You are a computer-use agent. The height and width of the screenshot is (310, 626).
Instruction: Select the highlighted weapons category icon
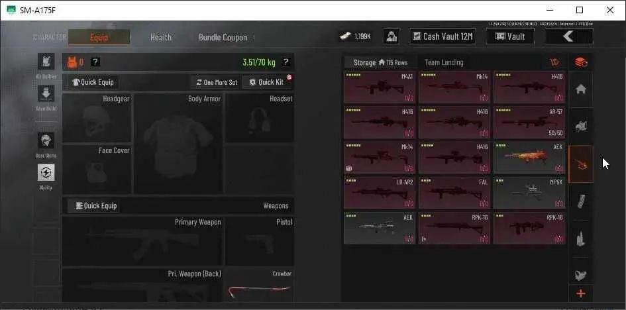[581, 164]
